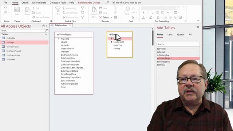
Task: Switch to Links tab in Add Tables
Action: [170, 35]
